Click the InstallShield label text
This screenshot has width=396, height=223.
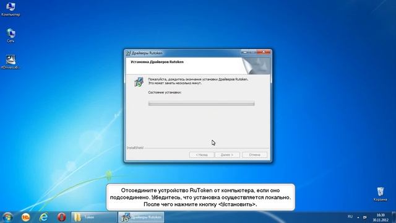[x=135, y=147]
